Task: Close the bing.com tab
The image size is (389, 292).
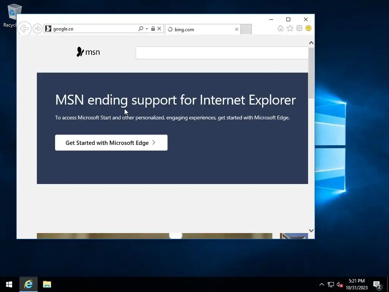Action: [x=236, y=29]
